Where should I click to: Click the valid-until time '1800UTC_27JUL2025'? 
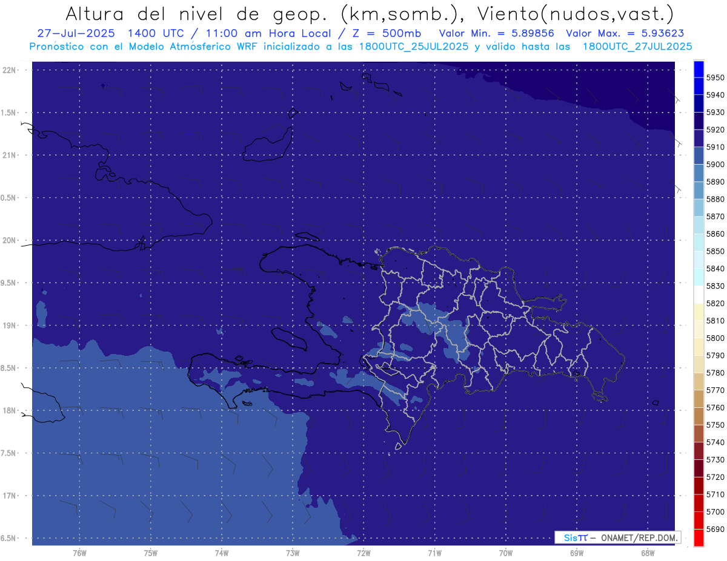click(x=637, y=47)
